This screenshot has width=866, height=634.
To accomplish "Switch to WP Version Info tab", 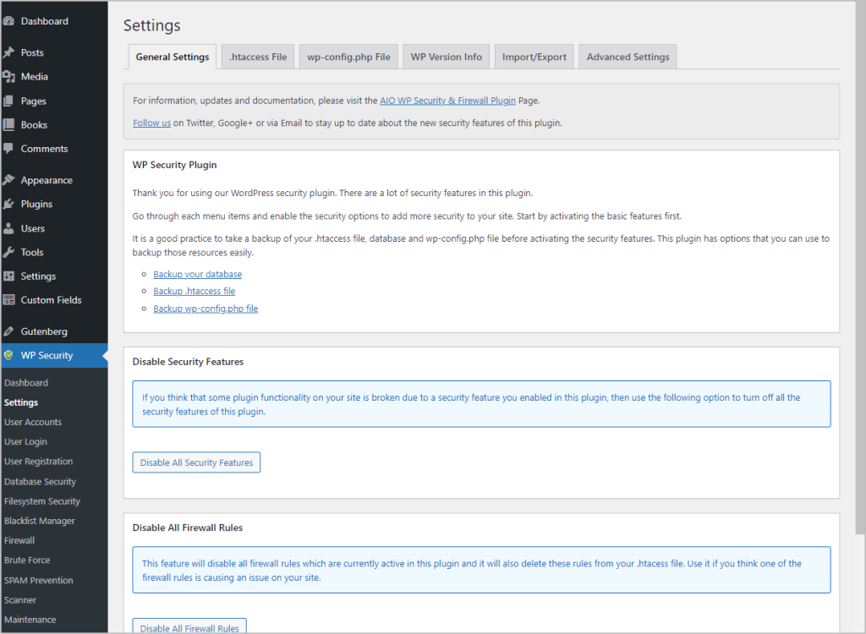I will coord(447,57).
